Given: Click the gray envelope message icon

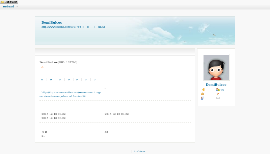Looking at the screenshot, I should click(218, 98).
